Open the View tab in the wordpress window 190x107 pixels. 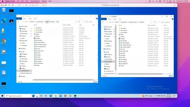(x=120, y=19)
